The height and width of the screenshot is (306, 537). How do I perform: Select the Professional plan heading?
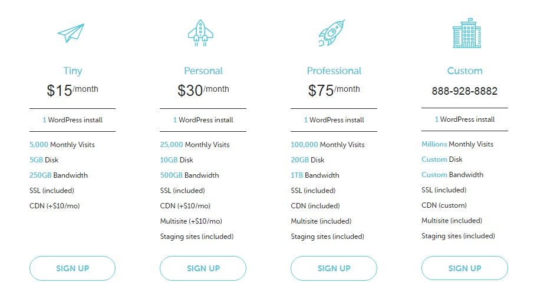tap(334, 71)
